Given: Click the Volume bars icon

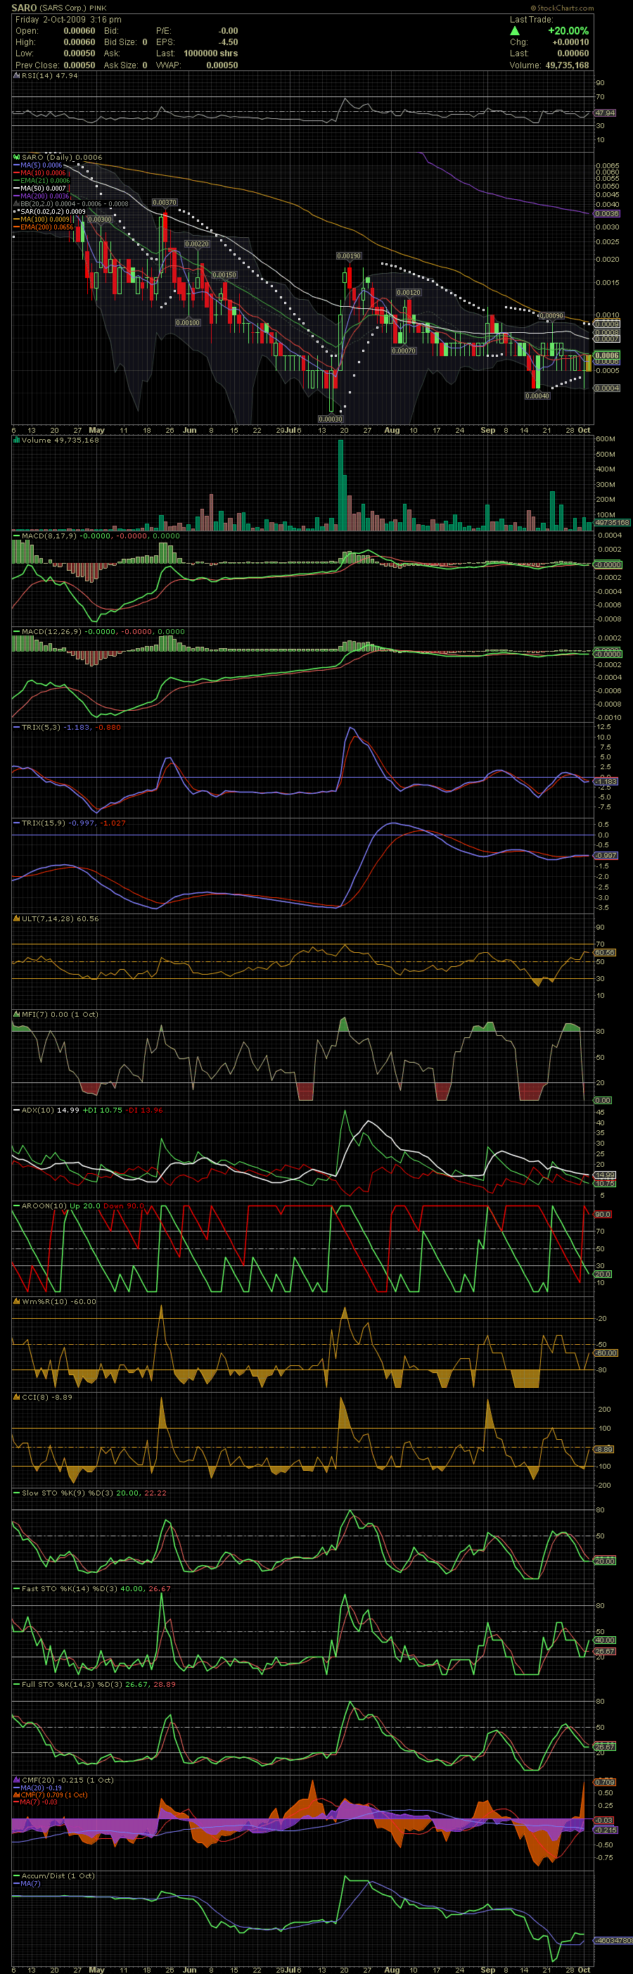Looking at the screenshot, I should pyautogui.click(x=17, y=441).
